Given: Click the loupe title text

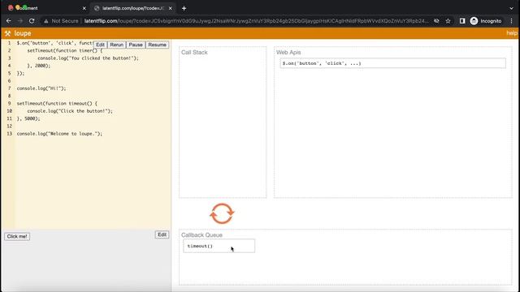Looking at the screenshot, I should (x=23, y=33).
